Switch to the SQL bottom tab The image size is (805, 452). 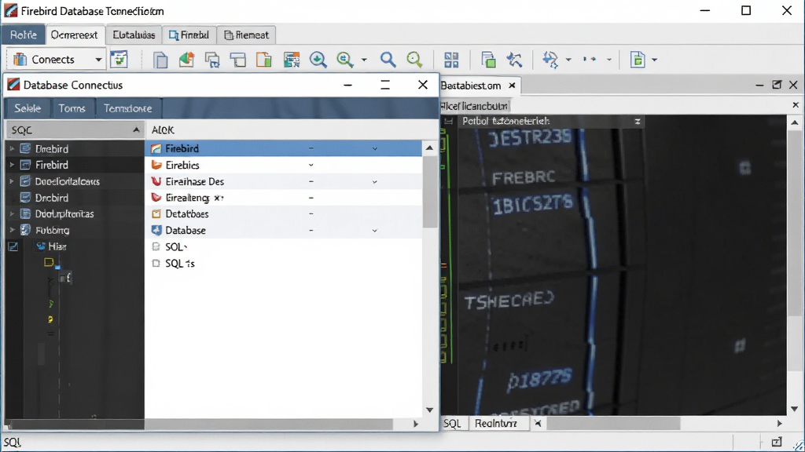452,423
